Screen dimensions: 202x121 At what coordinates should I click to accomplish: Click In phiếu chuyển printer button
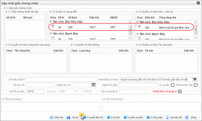(133, 117)
